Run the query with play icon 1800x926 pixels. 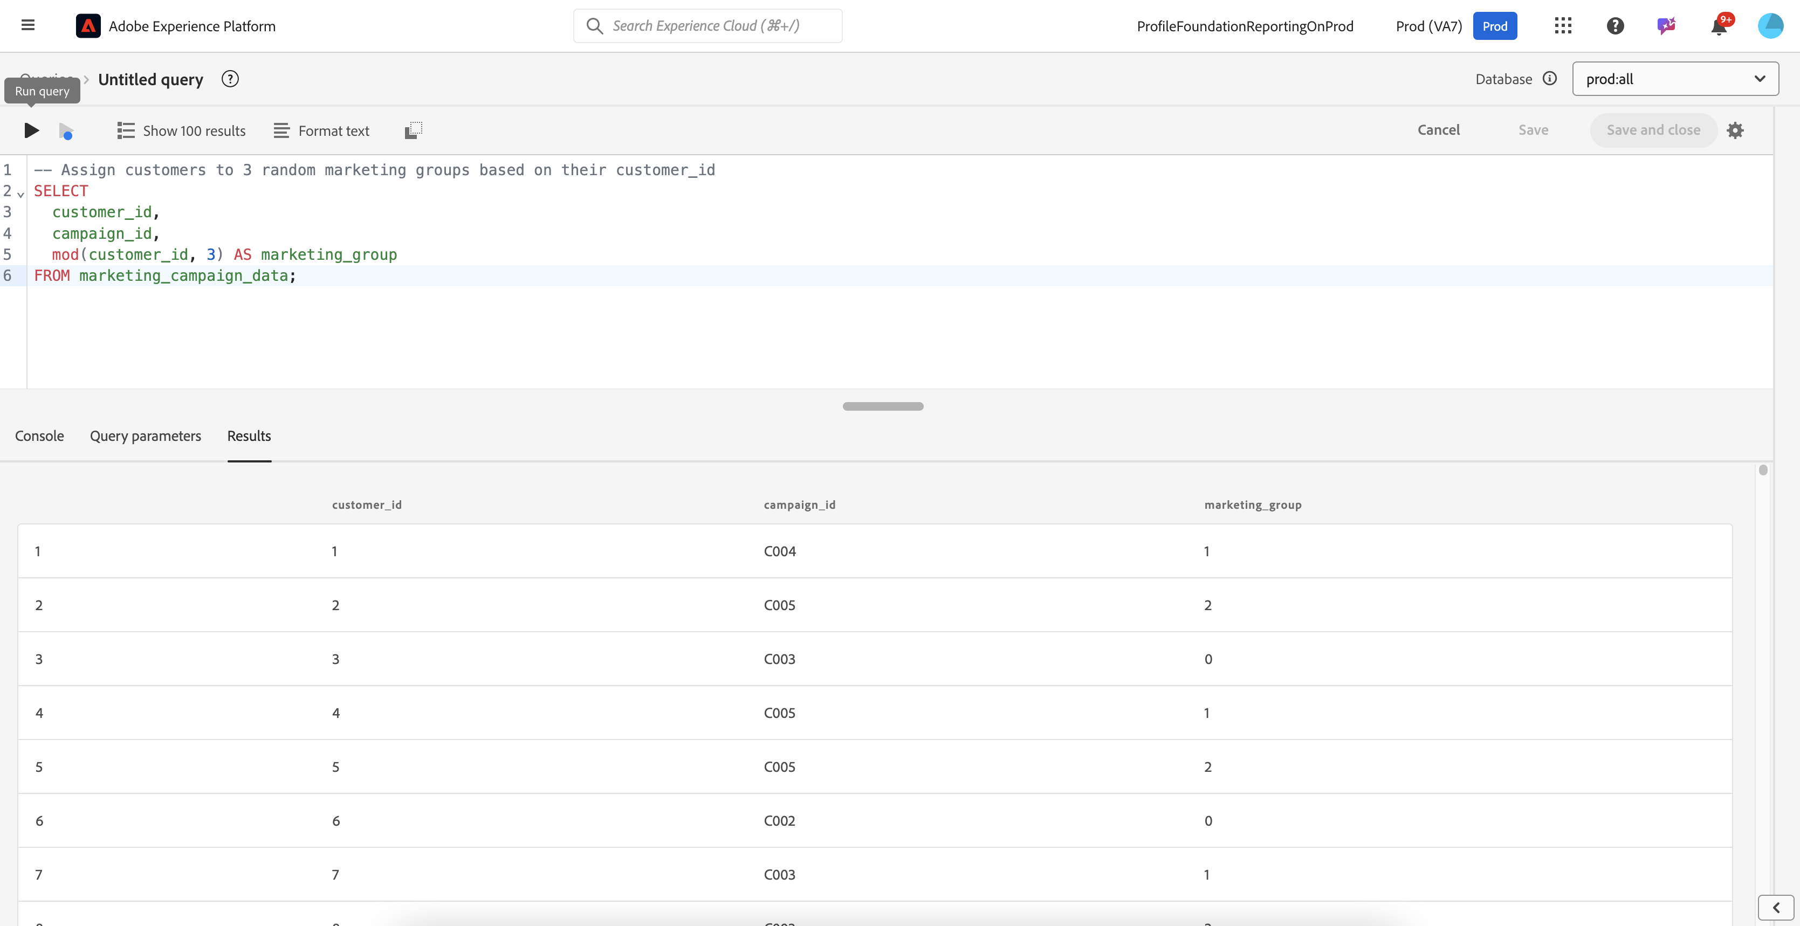click(31, 130)
